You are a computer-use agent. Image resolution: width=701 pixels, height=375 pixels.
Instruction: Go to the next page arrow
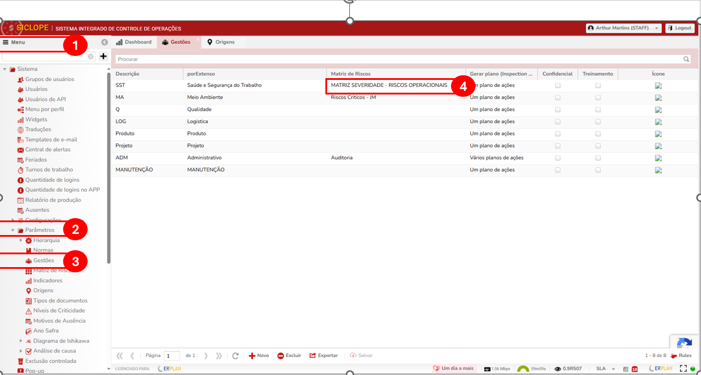[206, 356]
